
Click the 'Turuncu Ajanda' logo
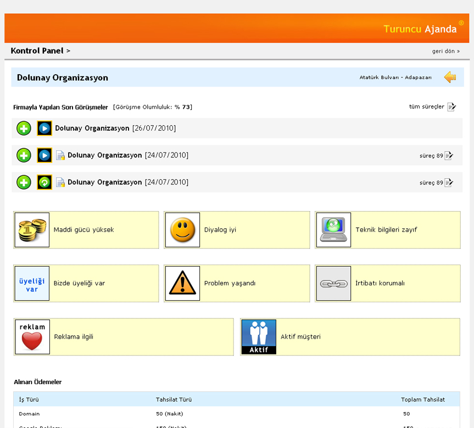point(420,29)
